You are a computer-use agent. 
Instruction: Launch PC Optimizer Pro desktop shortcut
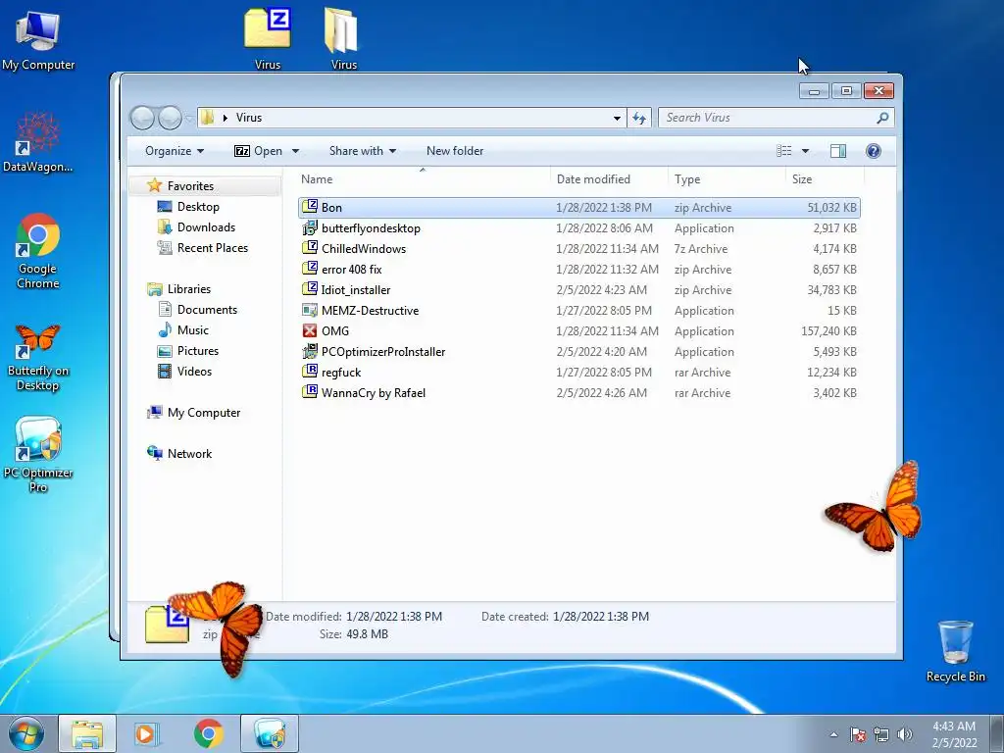coord(38,455)
